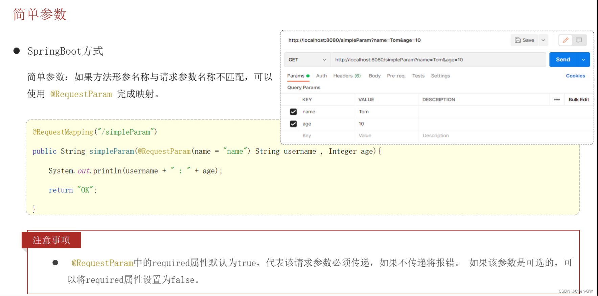Click the 注意事项 red label
This screenshot has height=296, width=598.
(51, 240)
